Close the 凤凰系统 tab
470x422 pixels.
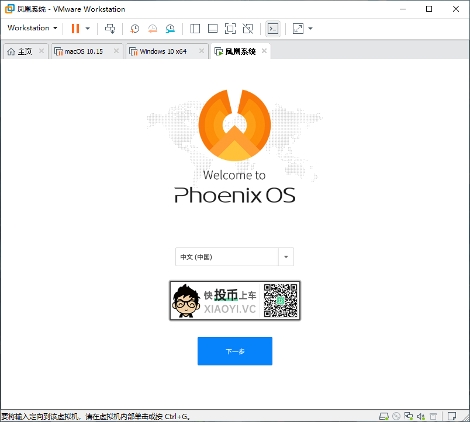(264, 51)
